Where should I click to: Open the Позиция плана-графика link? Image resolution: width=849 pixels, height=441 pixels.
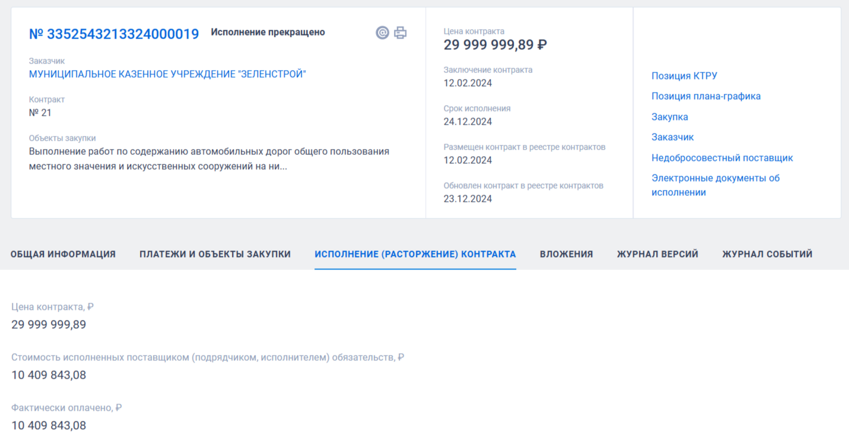(706, 96)
